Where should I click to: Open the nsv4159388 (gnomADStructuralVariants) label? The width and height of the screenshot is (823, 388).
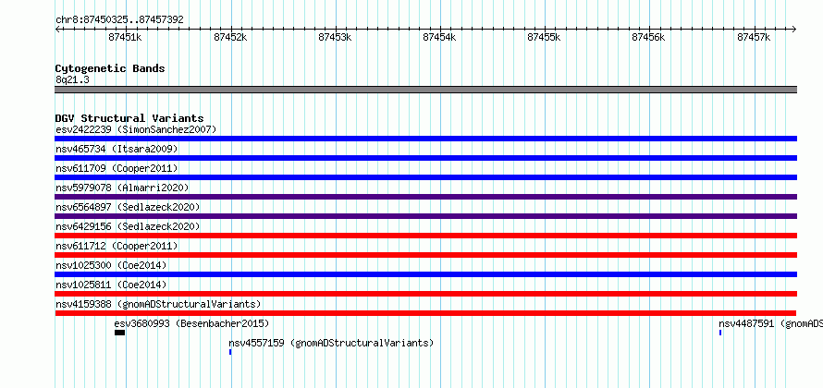click(x=158, y=304)
